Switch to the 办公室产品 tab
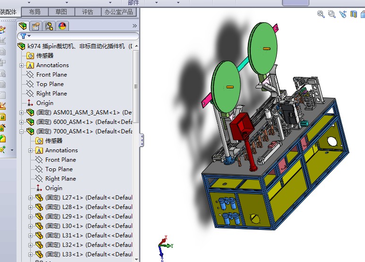 point(119,12)
